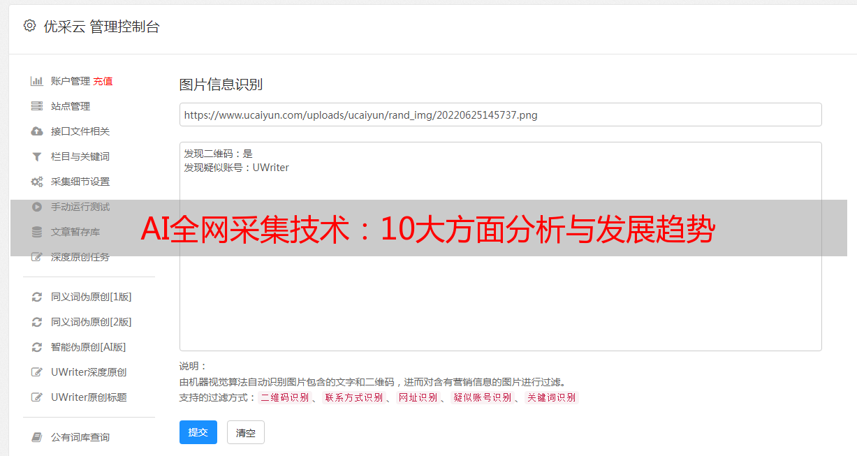Open UWriter深度原创 in the sidebar
This screenshot has height=456, width=857.
89,372
